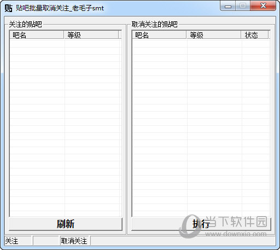Click the 执行 button

coord(201,224)
